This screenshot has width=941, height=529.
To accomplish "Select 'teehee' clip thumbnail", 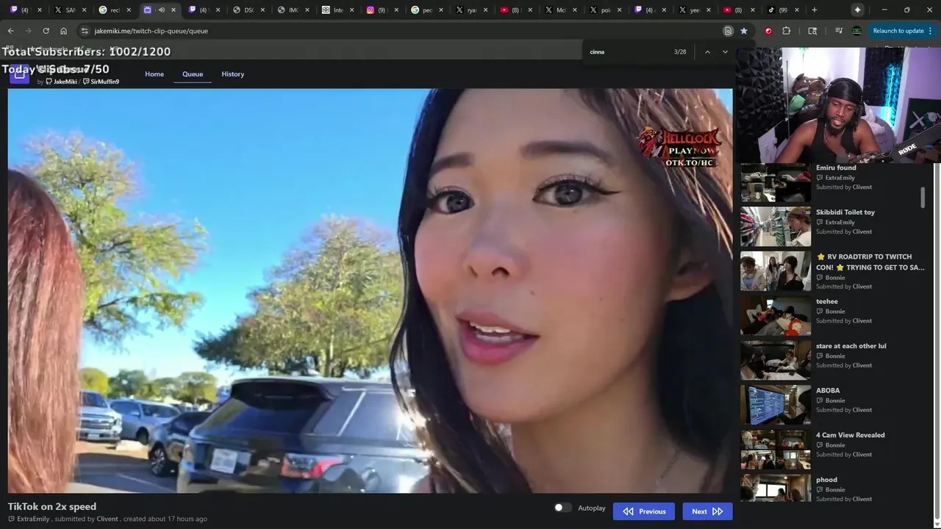I will 776,316.
